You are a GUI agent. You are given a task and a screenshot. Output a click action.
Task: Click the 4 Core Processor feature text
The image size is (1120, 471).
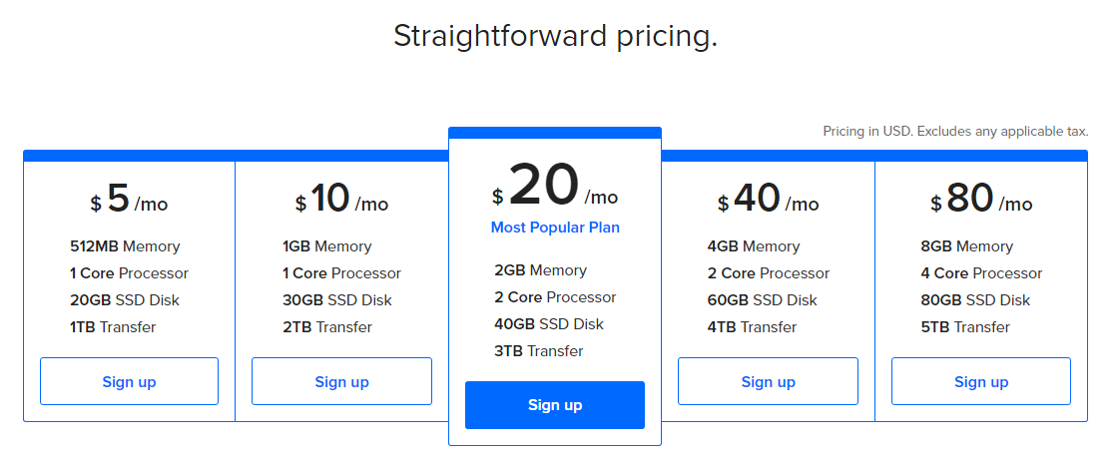coord(981,273)
